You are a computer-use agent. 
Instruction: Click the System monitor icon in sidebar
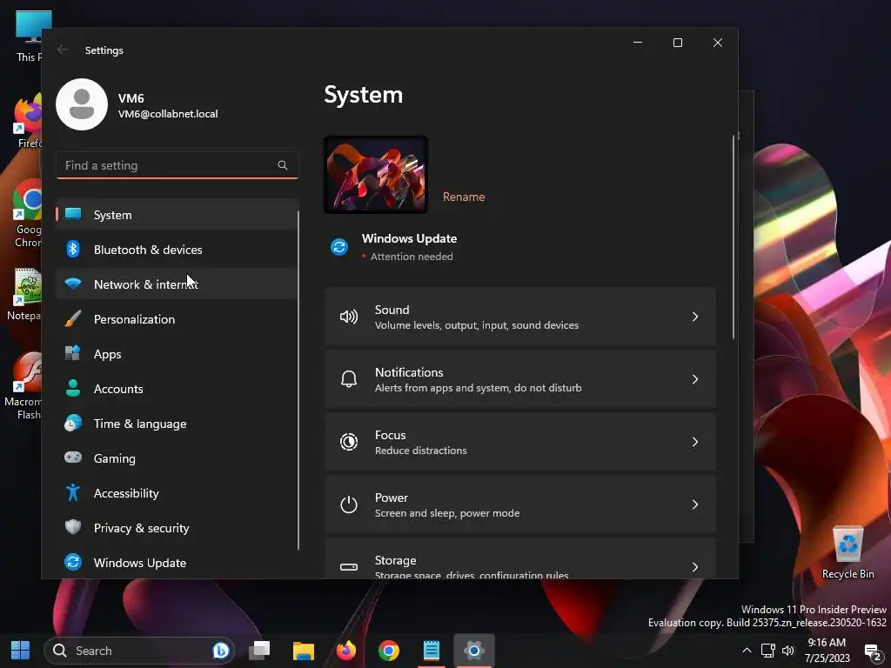[73, 214]
